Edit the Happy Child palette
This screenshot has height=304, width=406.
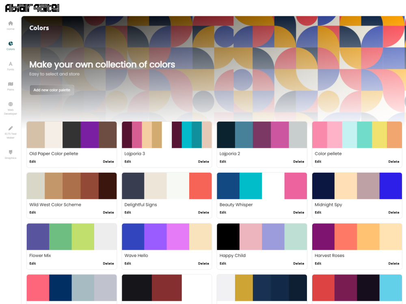[223, 263]
